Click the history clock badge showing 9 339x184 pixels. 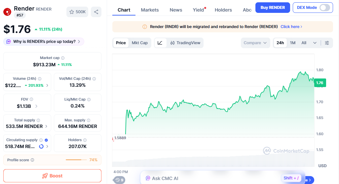(x=119, y=180)
